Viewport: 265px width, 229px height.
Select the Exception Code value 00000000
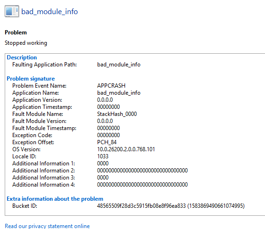pos(108,135)
